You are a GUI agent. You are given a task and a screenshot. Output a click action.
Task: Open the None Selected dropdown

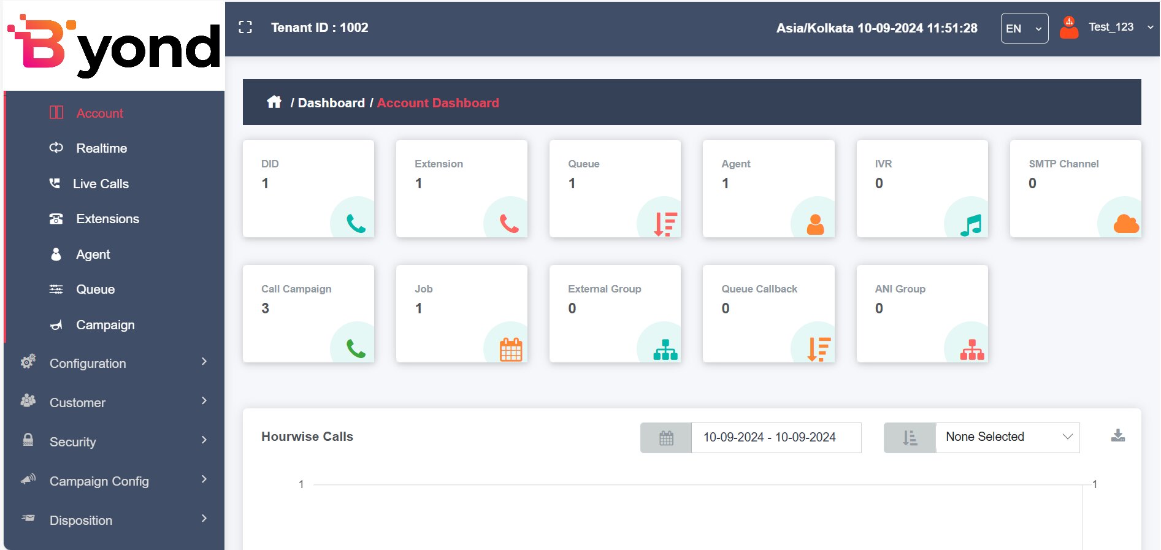pos(1007,437)
